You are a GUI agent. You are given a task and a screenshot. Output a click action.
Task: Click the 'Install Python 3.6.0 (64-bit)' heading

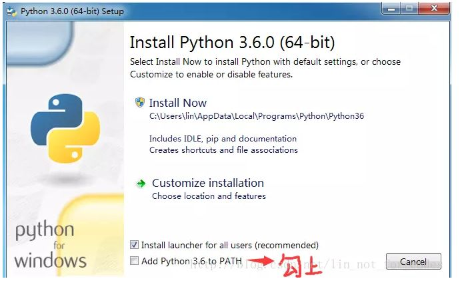pos(232,42)
